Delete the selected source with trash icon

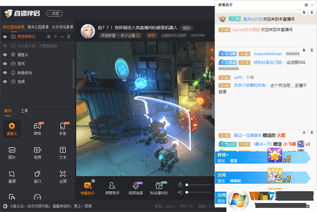point(69,37)
